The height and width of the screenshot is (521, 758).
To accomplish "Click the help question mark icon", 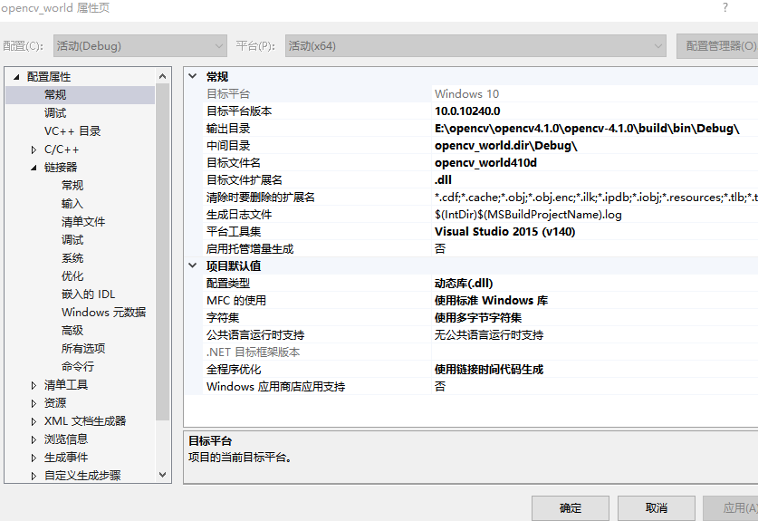I will pos(725,8).
